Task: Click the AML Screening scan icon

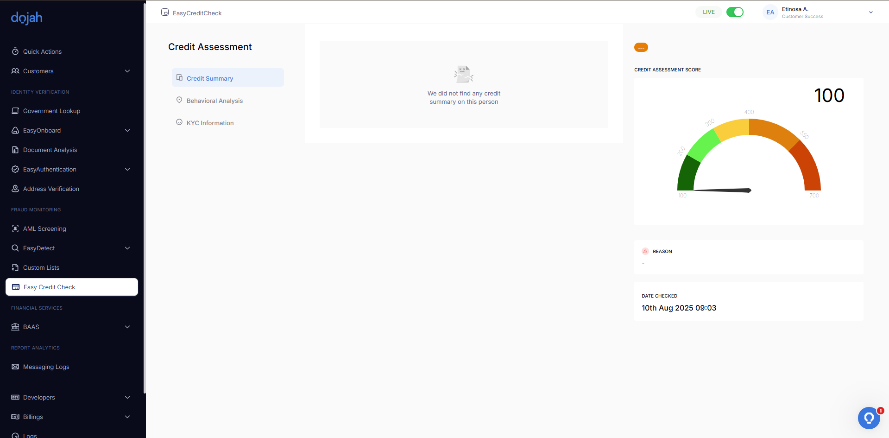Action: [x=15, y=229]
